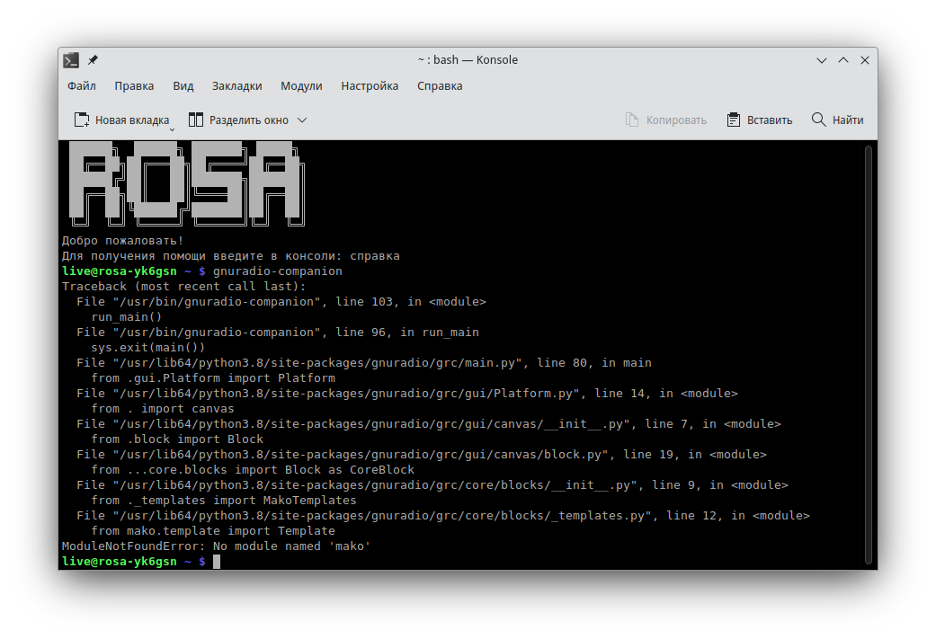Expand the Разделить окно dropdown chevron
Screen dimensions: 936x639
pyautogui.click(x=302, y=120)
